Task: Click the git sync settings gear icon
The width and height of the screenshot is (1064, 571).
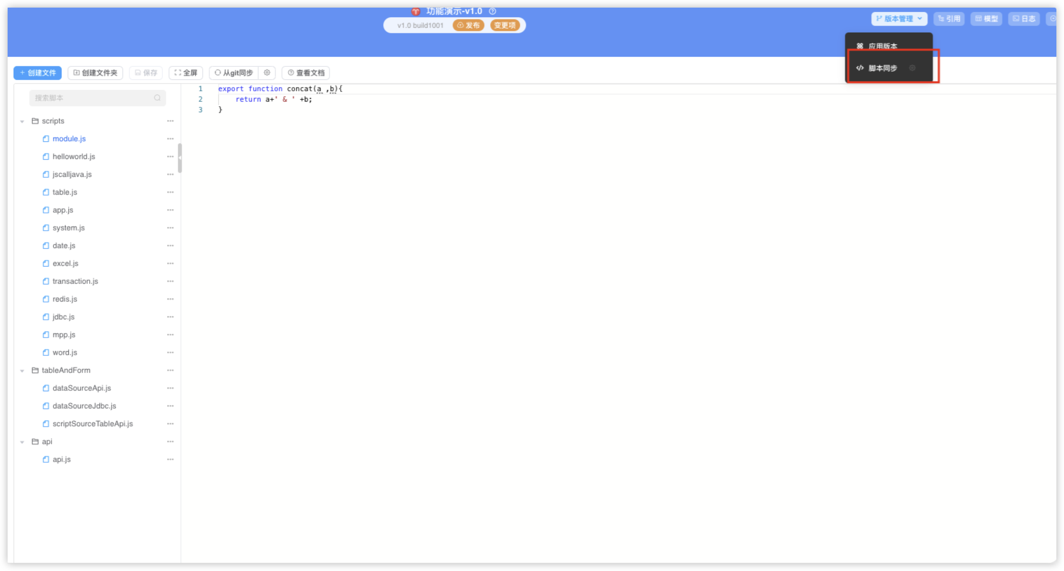Action: point(267,73)
